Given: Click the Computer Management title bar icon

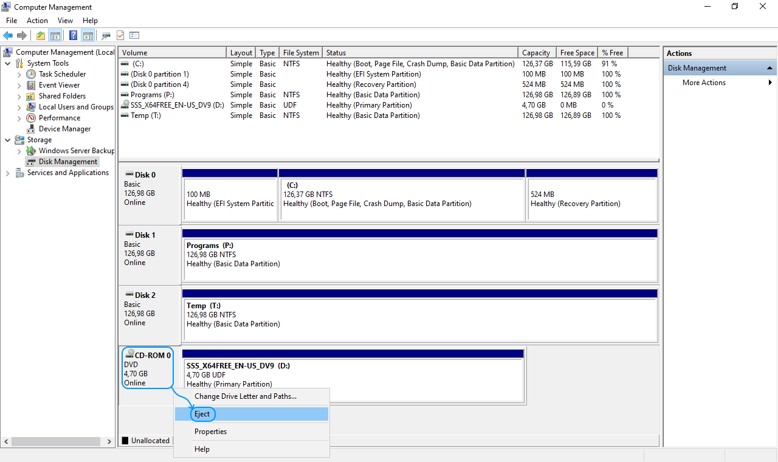Looking at the screenshot, I should pos(6,7).
